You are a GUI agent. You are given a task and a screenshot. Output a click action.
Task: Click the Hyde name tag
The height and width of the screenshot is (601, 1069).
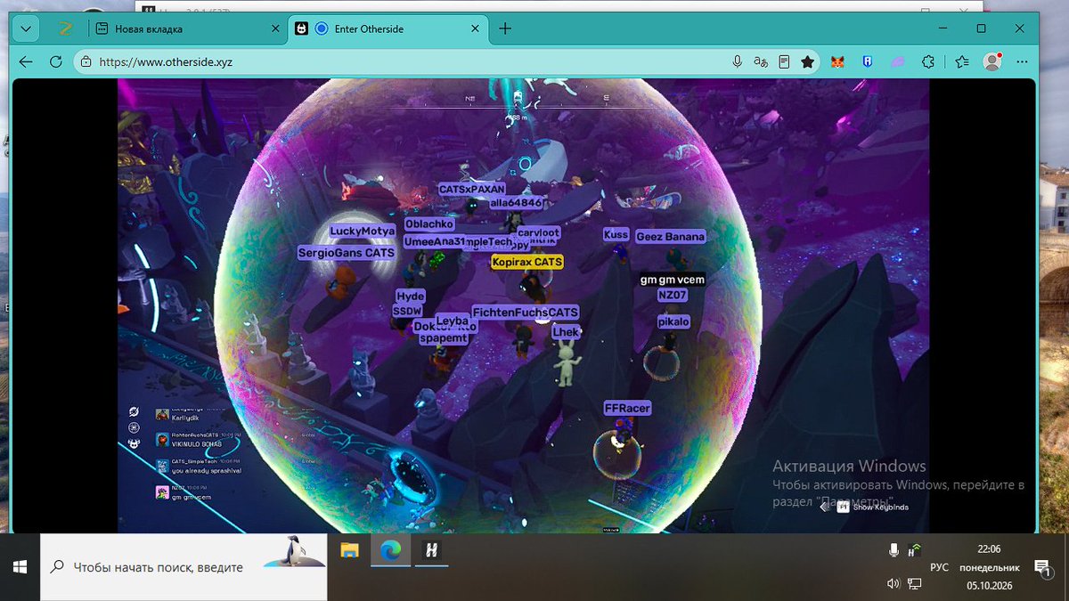[411, 296]
